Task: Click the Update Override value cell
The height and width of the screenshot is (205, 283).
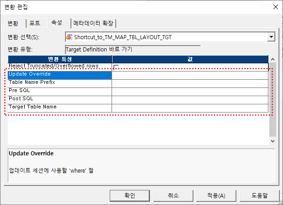Action: (x=190, y=75)
